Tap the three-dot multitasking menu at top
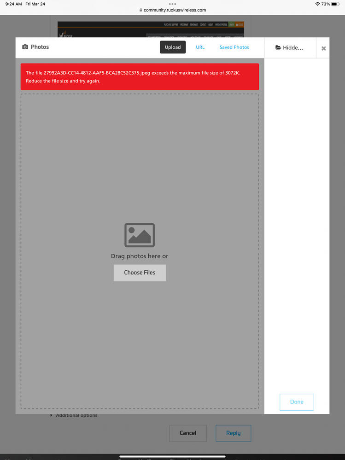The width and height of the screenshot is (345, 460). [x=172, y=4]
